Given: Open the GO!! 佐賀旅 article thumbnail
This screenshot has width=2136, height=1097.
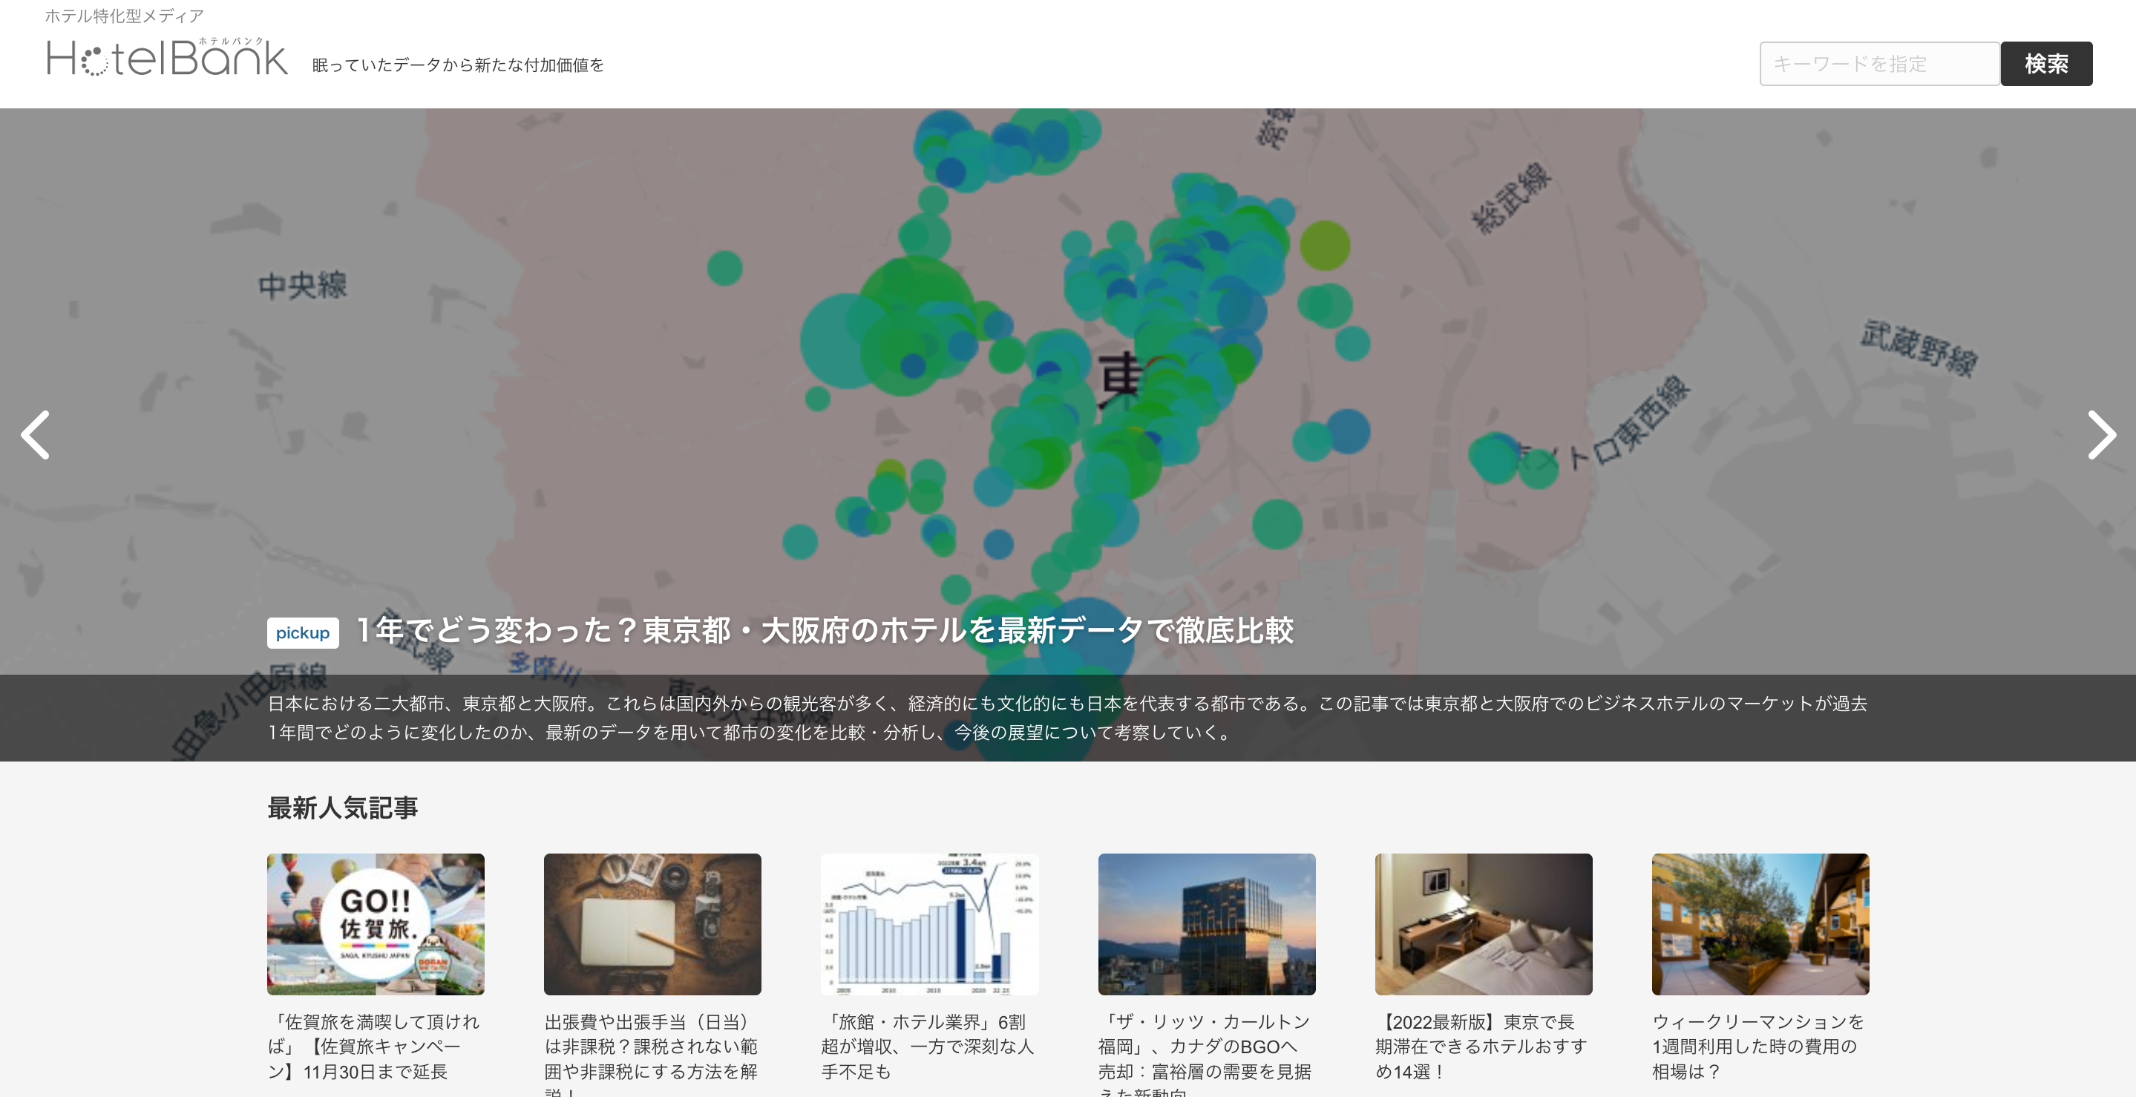Looking at the screenshot, I should (x=376, y=924).
